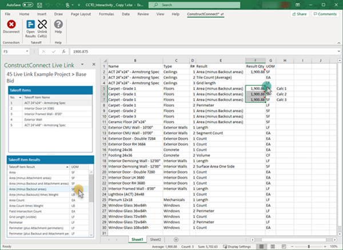
Task: Click the Ceramic Floor 24"x24" cell
Action: pos(135,122)
